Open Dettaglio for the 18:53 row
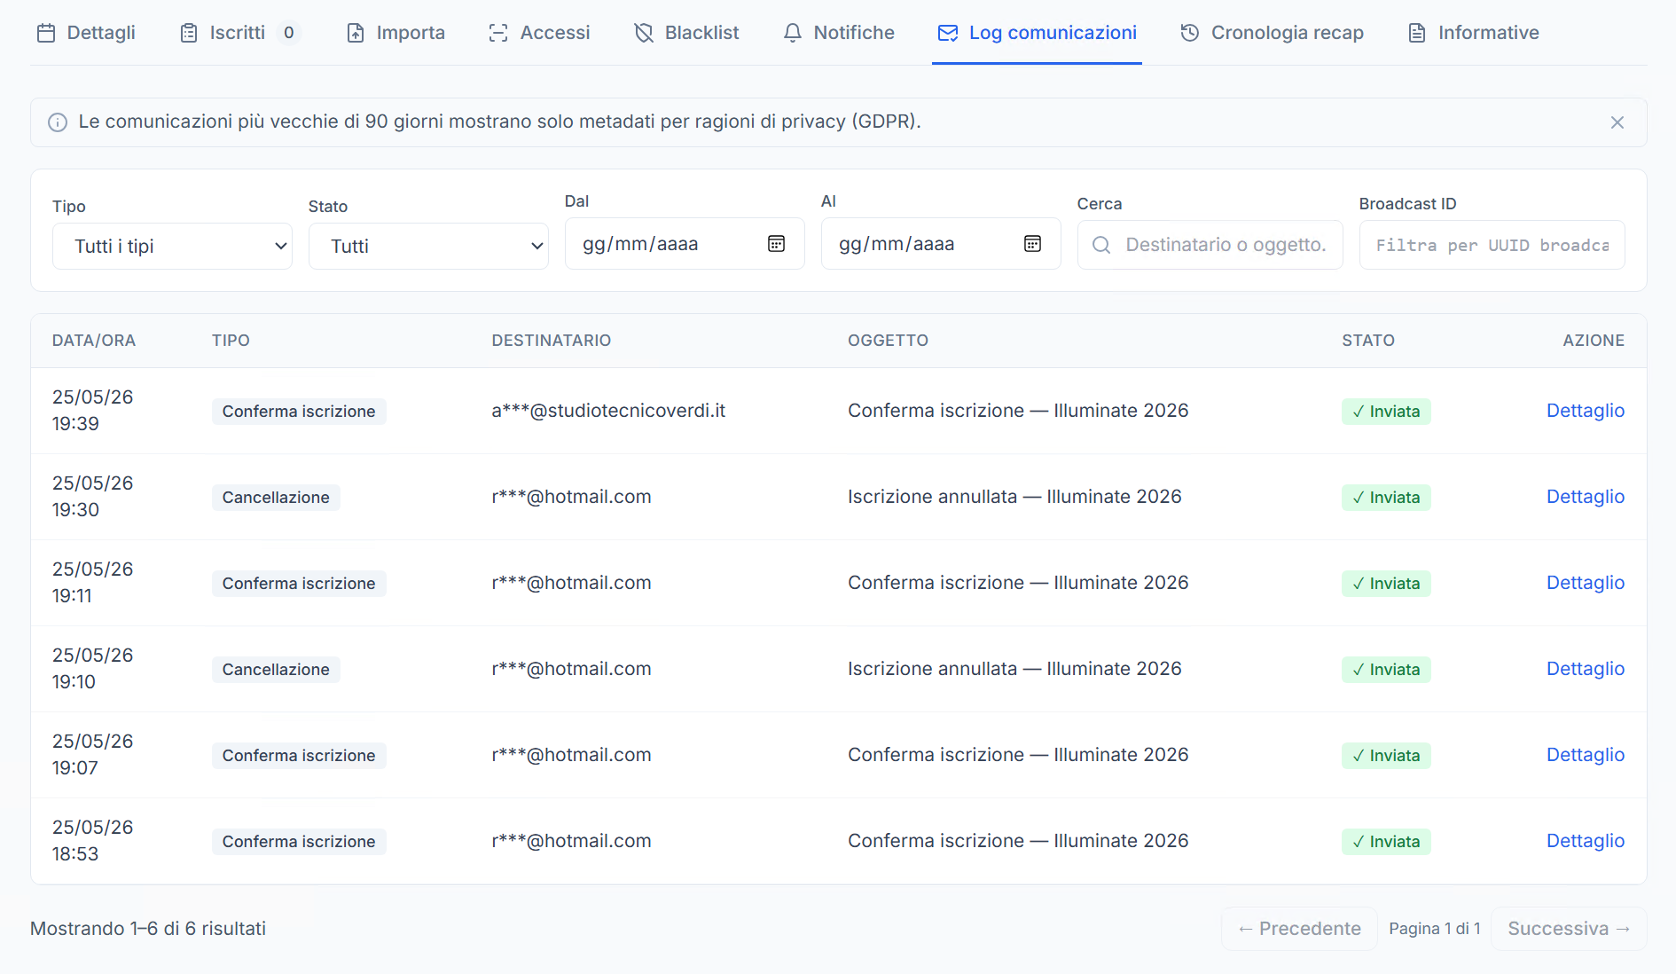 pos(1586,841)
